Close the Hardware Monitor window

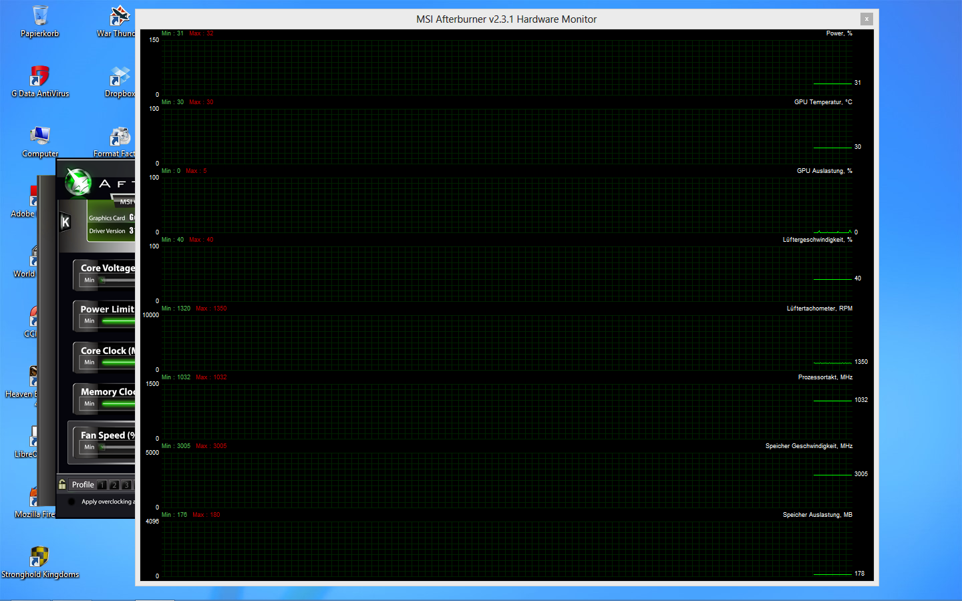[x=866, y=19]
